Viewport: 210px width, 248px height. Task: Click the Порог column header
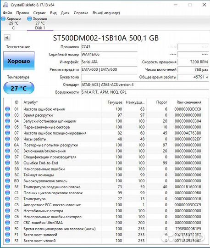pos(158,102)
